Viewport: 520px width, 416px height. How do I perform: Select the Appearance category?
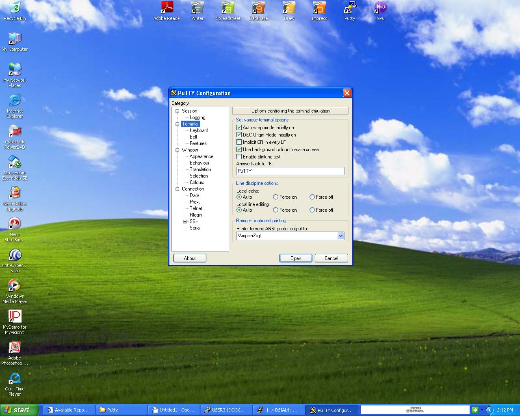coord(201,156)
